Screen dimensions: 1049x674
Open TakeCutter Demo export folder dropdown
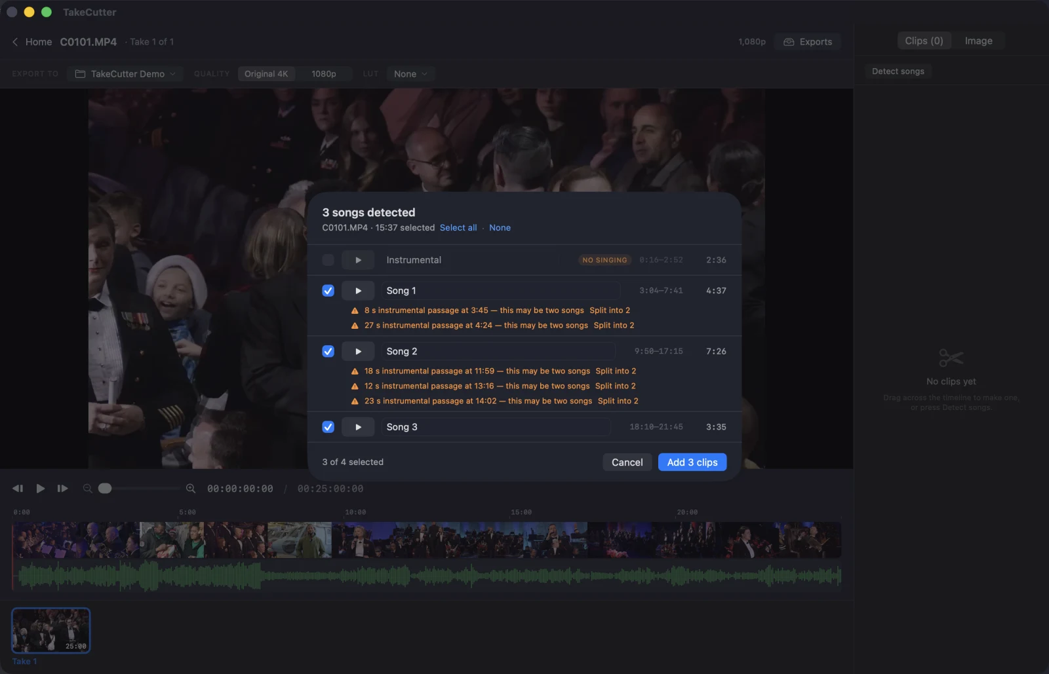[125, 74]
